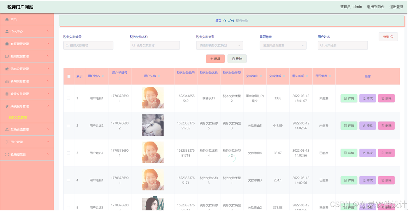Viewport: 408px width, 211px height.
Task: Click into the 税务欠款名称 search field
Action: pyautogui.click(x=155, y=46)
